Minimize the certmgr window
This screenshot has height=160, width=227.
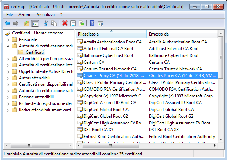(x=195, y=7)
